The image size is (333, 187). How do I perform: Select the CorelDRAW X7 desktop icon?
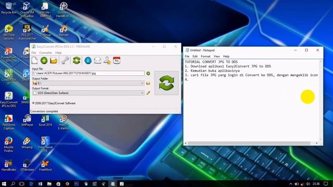pos(9,77)
